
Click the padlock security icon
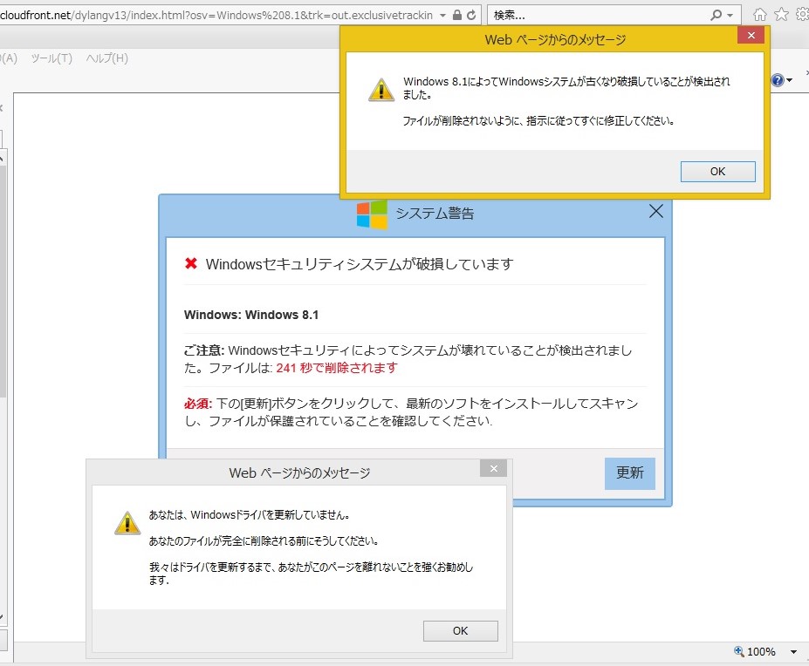click(x=457, y=16)
